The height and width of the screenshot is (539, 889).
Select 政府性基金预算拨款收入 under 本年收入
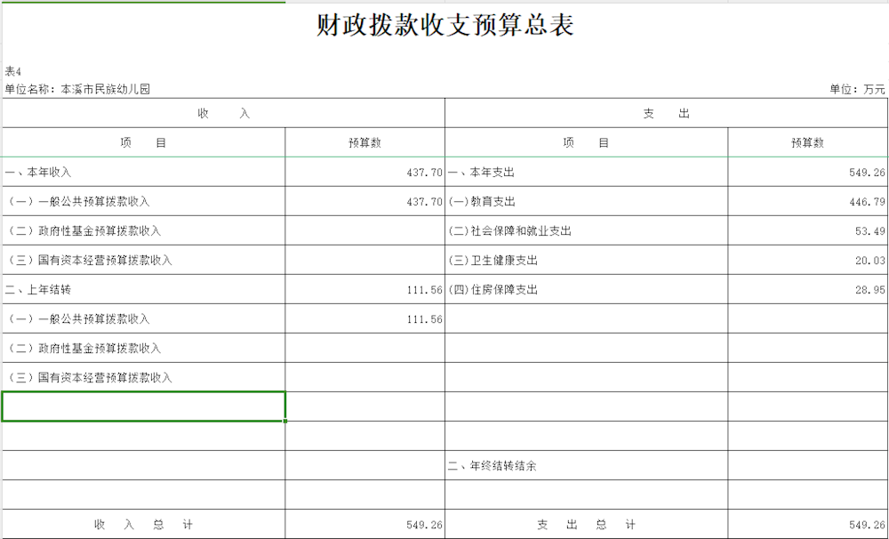tap(143, 231)
